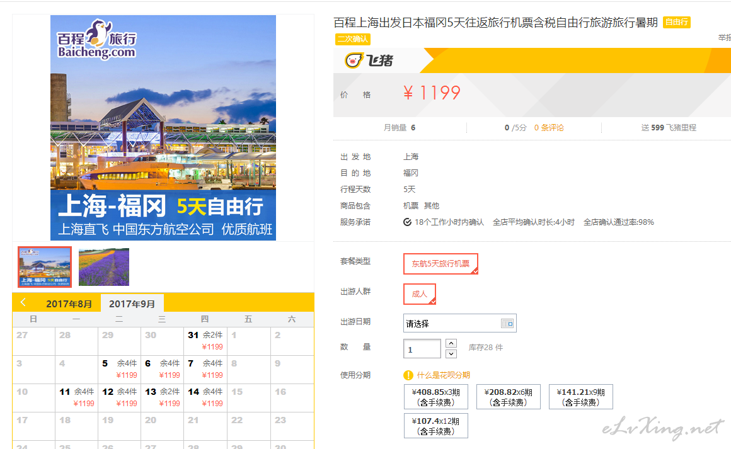731x449 pixels.
Task: Click the trip length value 5天
Action: 410,189
